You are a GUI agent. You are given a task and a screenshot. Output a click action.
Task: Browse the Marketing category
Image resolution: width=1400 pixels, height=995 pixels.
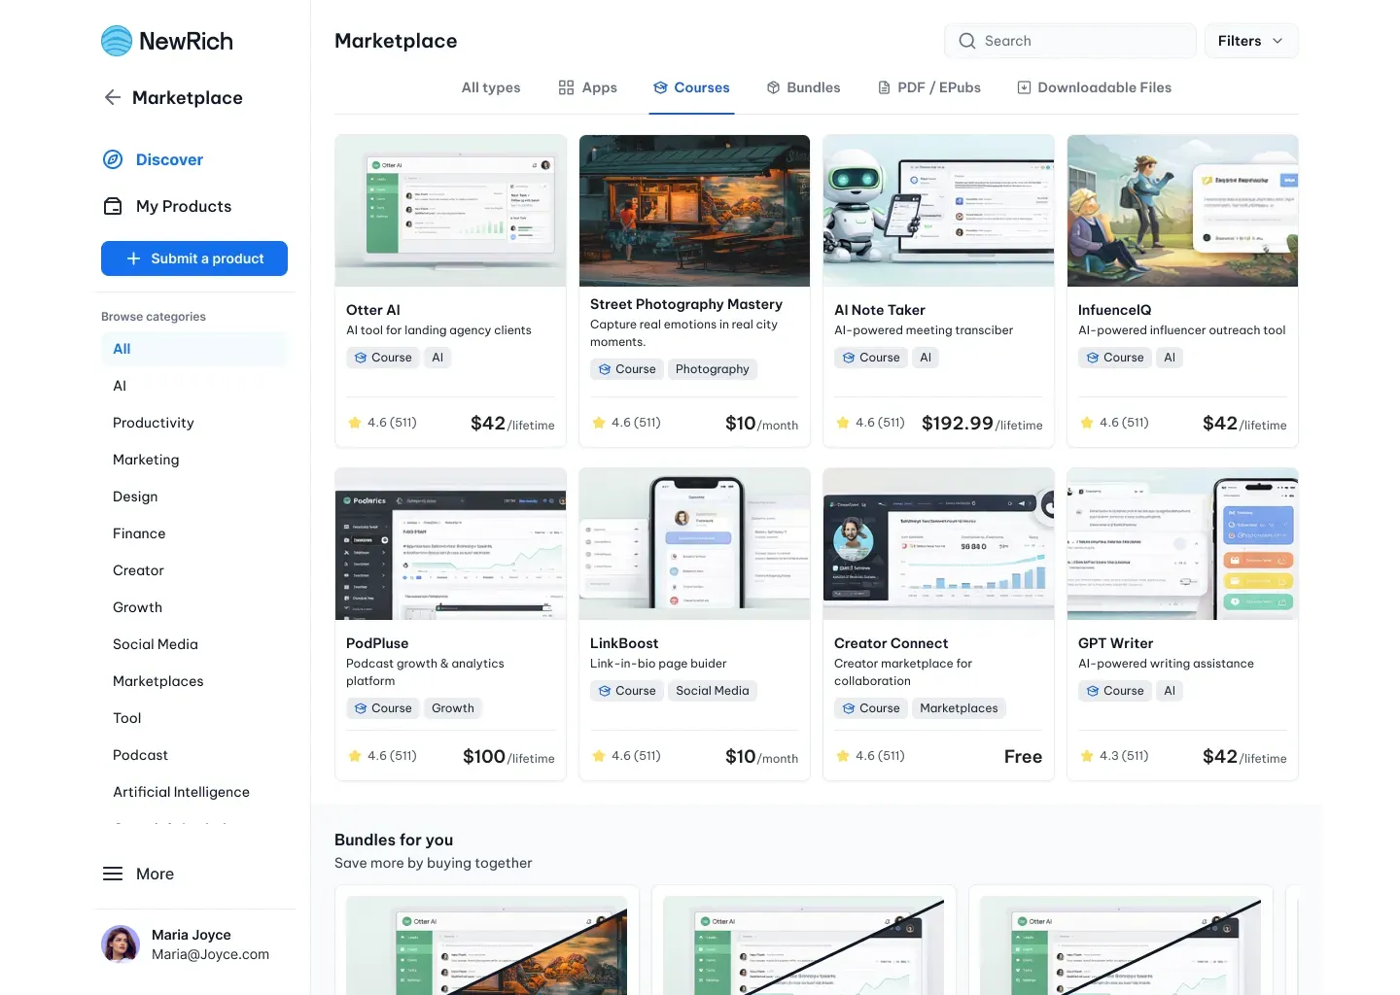pos(146,460)
